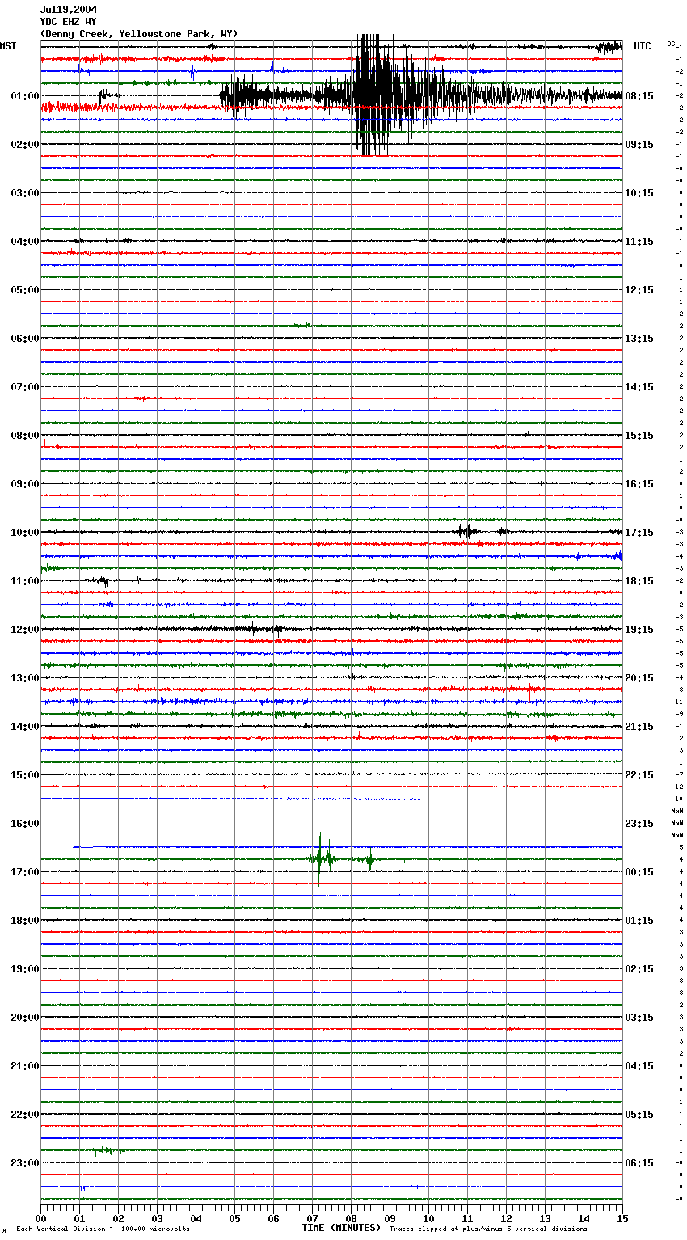Select the 10:00 MST hour label
The height and width of the screenshot is (1240, 687).
tap(25, 533)
